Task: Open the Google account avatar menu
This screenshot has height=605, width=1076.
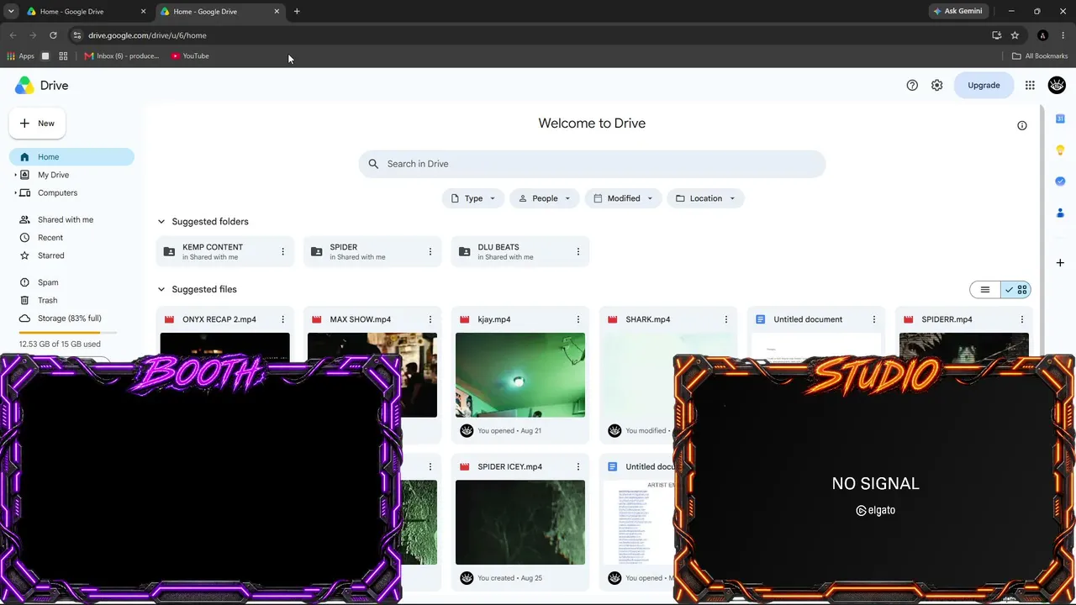Action: click(1057, 85)
